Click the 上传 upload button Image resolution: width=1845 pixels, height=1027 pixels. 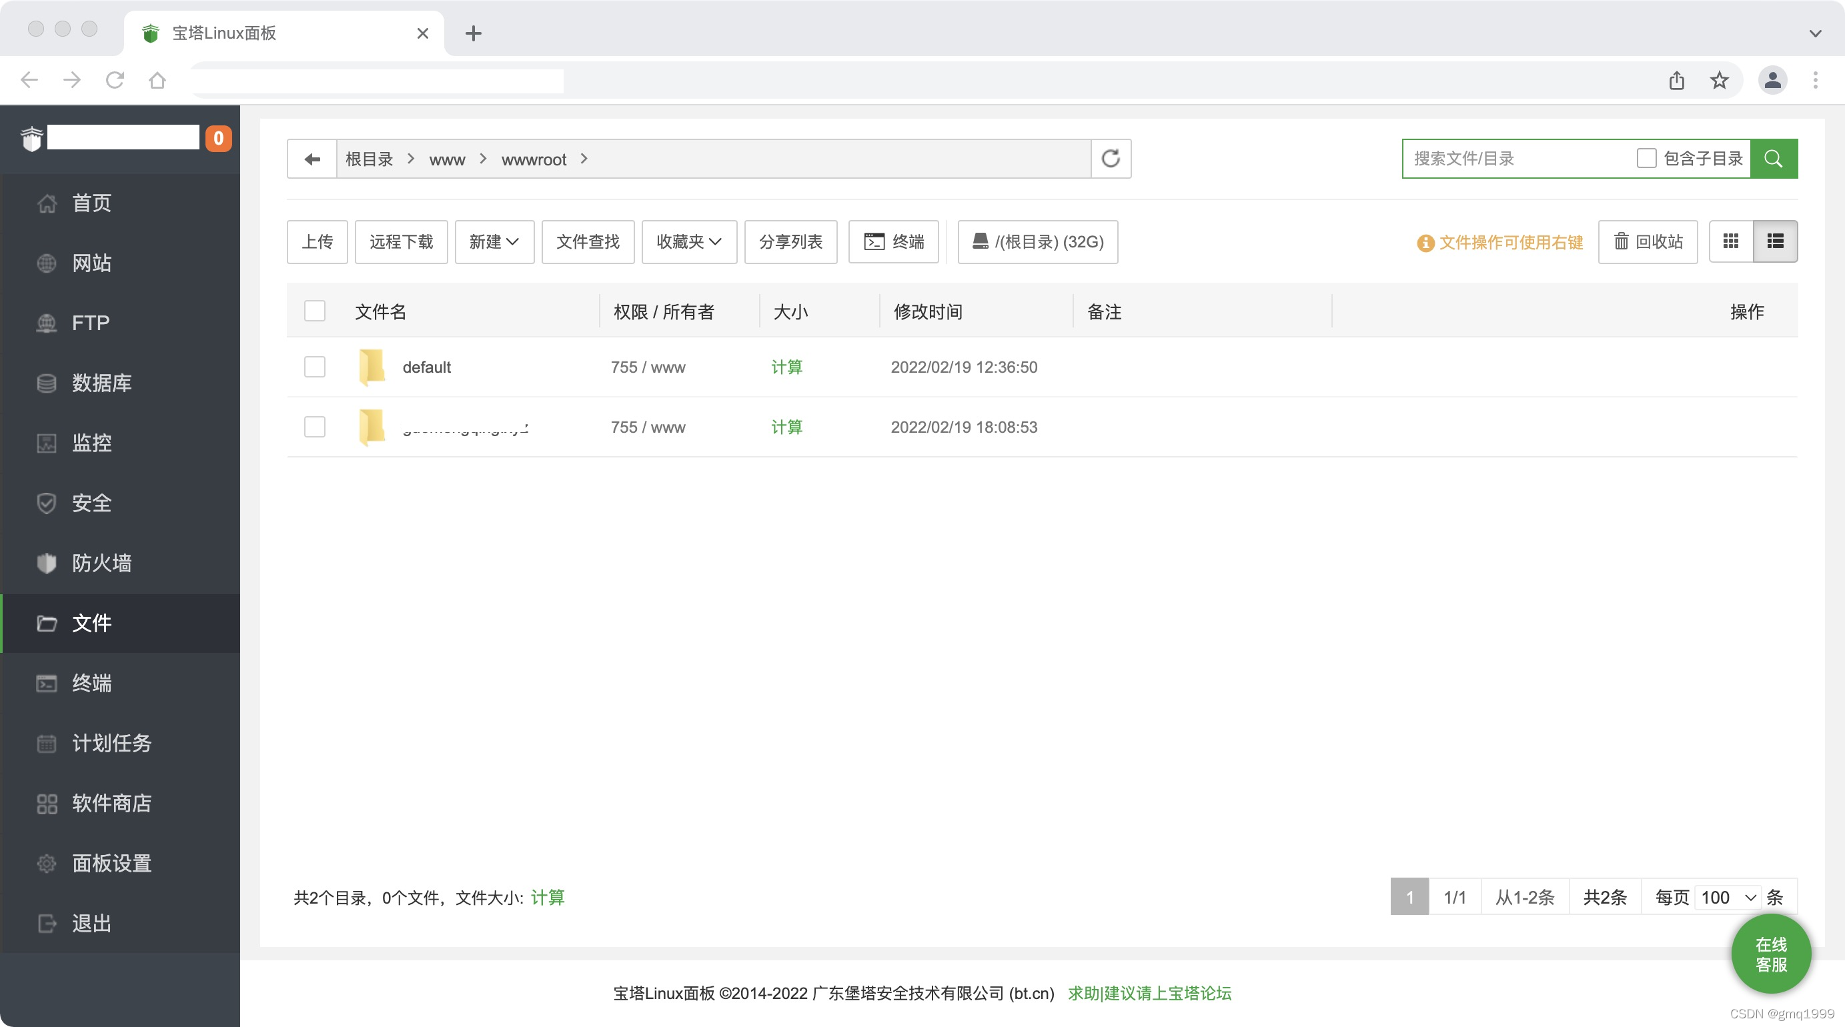318,241
